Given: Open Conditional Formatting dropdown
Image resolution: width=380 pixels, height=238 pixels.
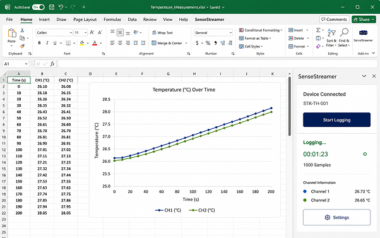Looking at the screenshot, I should (261, 30).
